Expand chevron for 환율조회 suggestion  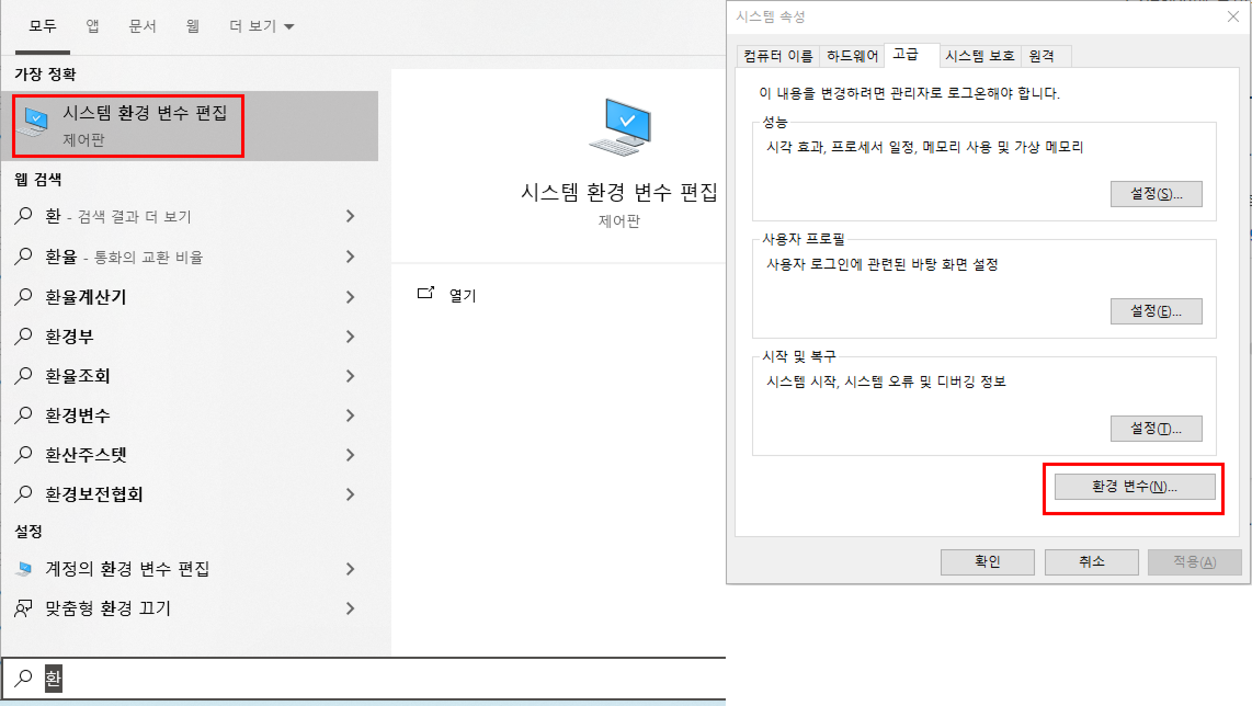tap(350, 376)
